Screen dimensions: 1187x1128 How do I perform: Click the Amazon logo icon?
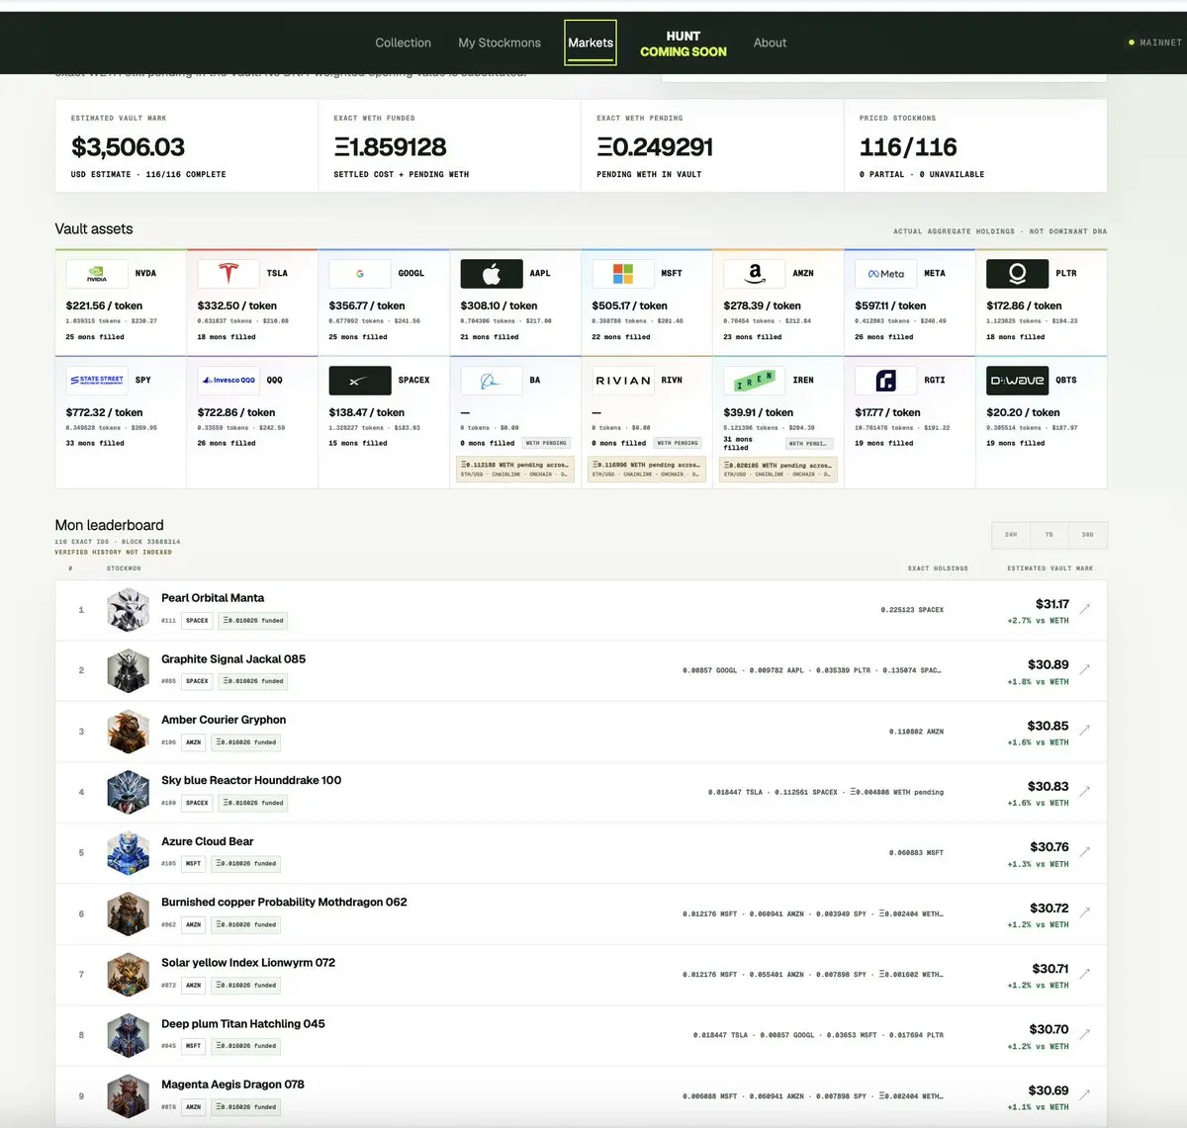click(754, 273)
